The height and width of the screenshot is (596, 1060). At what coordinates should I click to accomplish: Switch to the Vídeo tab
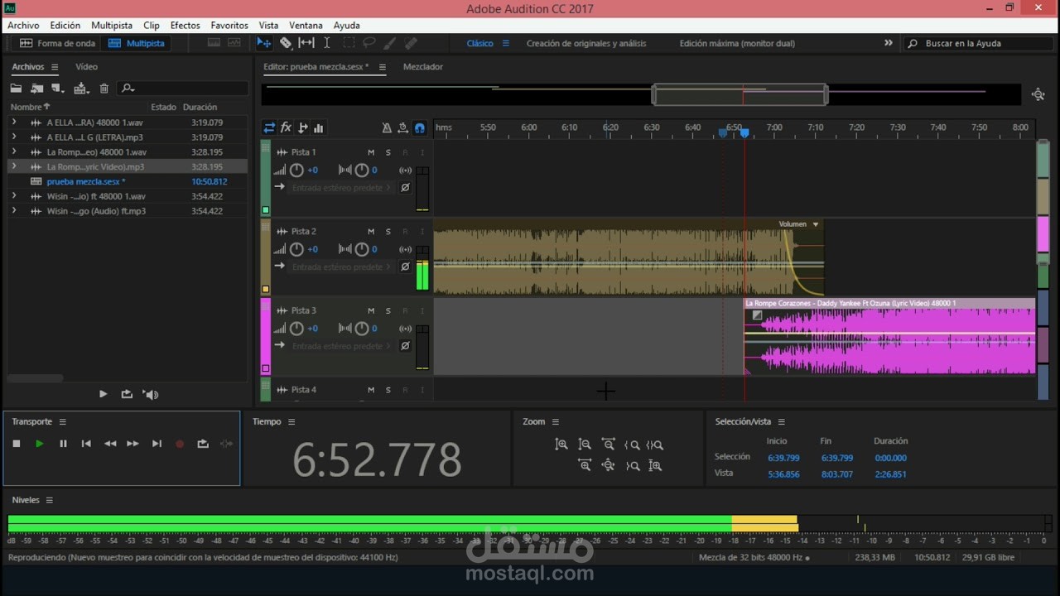pyautogui.click(x=86, y=67)
